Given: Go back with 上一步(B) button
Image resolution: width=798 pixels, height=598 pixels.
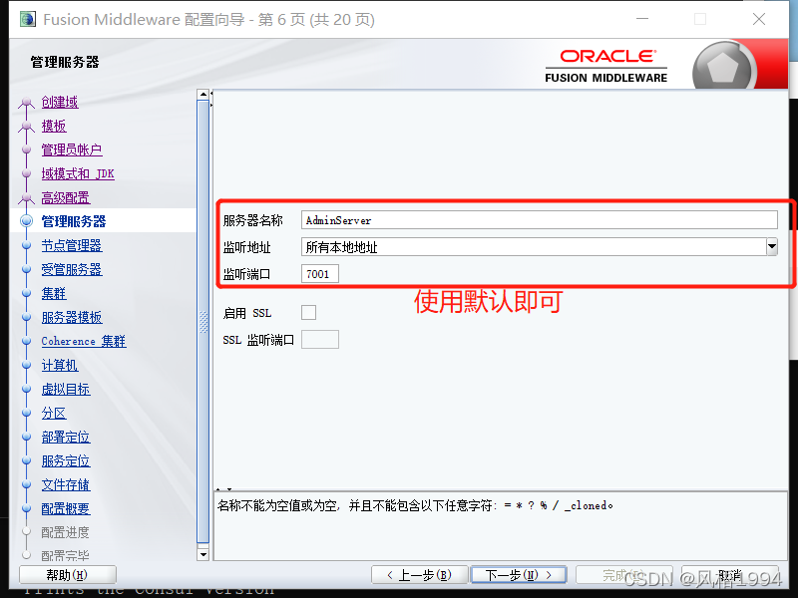Looking at the screenshot, I should 419,575.
